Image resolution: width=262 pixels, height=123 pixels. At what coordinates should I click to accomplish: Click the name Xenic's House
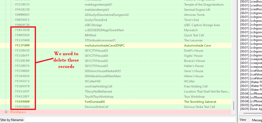pos(194,71)
